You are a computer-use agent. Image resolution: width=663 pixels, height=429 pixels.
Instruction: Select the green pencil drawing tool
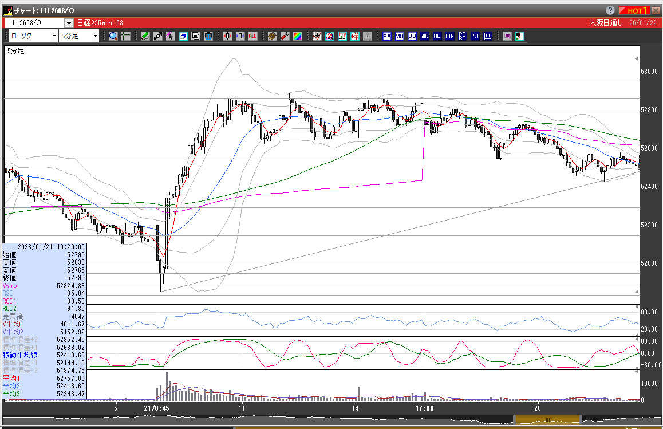tap(145, 36)
